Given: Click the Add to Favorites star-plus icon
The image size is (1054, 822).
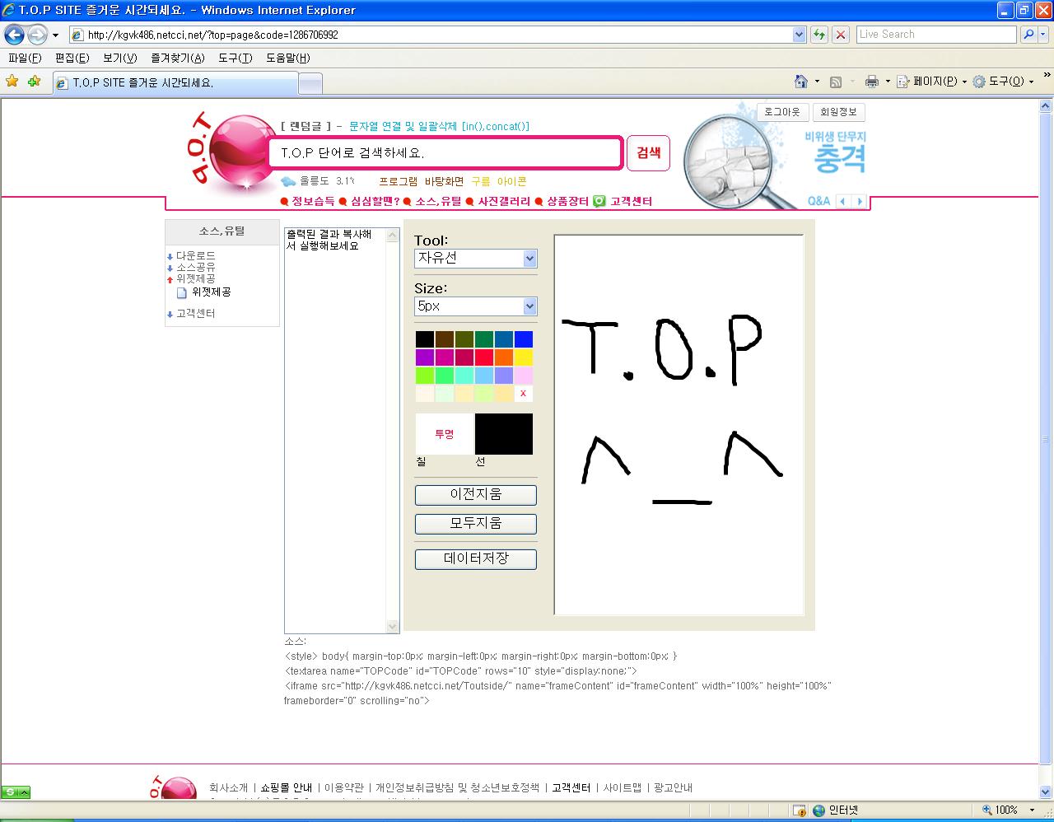Looking at the screenshot, I should coord(34,82).
